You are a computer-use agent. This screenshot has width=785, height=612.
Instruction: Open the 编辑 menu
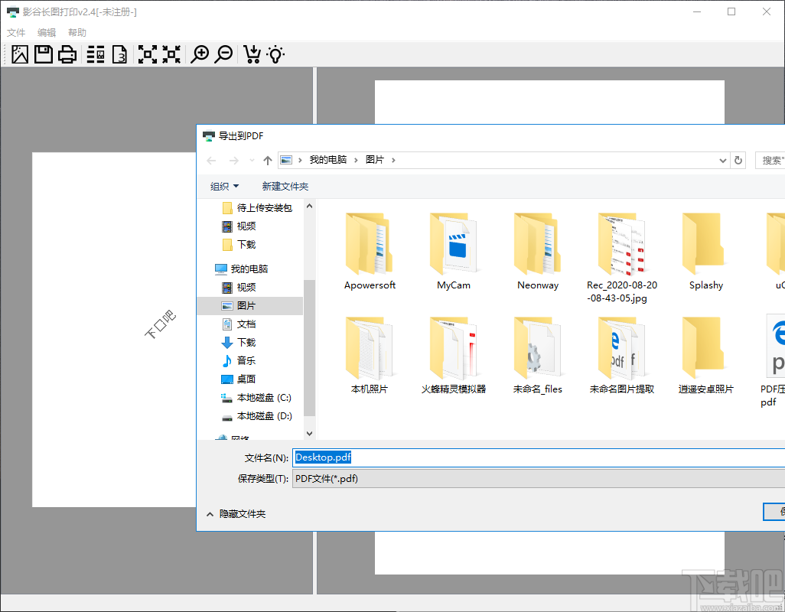click(x=47, y=33)
